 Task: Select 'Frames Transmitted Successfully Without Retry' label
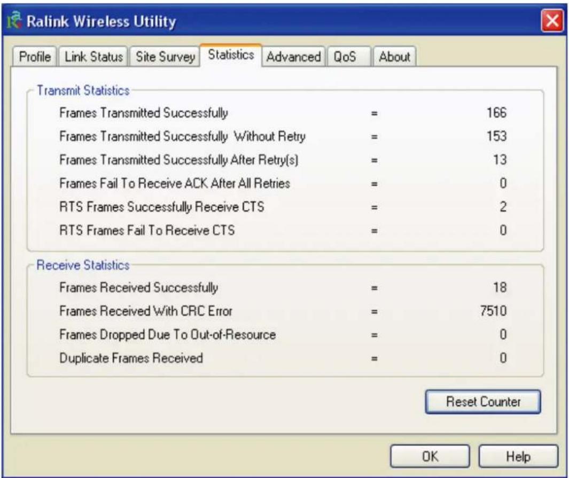[x=183, y=136]
